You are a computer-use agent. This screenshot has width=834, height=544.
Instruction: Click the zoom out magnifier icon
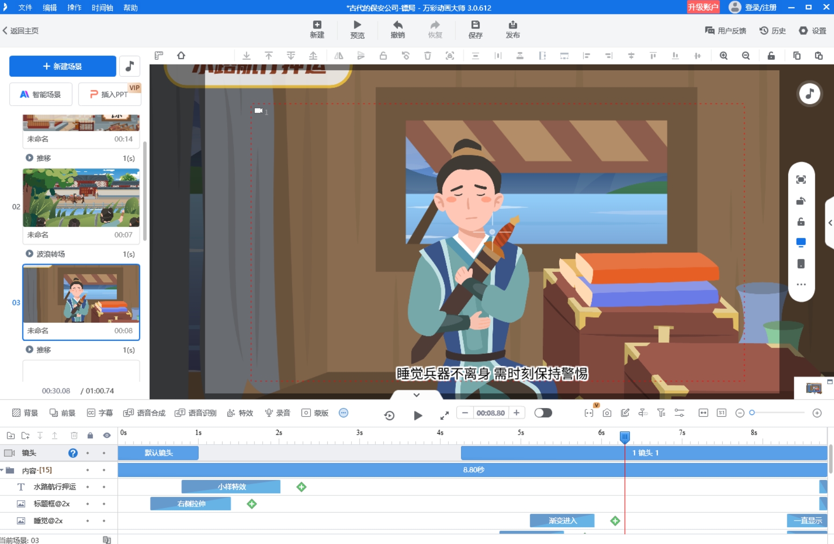(x=746, y=56)
